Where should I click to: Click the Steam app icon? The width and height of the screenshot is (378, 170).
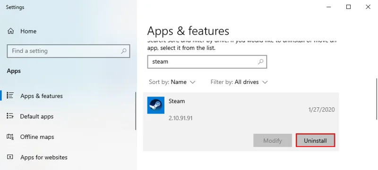[156, 105]
